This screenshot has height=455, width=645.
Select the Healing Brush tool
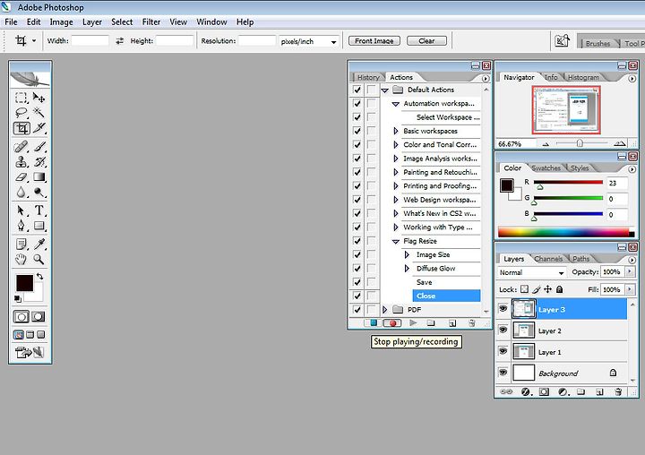(21, 147)
